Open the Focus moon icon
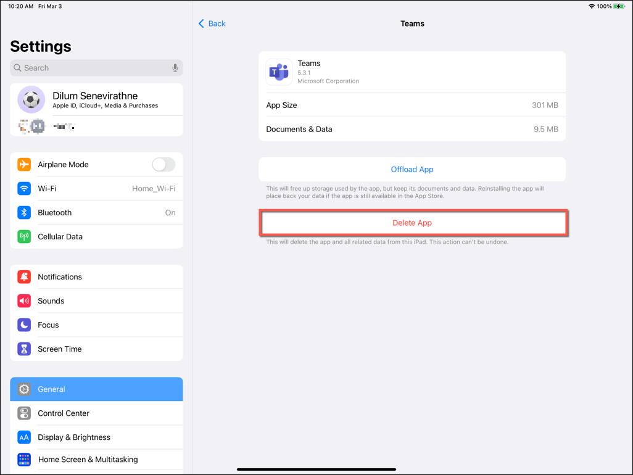 coord(24,325)
